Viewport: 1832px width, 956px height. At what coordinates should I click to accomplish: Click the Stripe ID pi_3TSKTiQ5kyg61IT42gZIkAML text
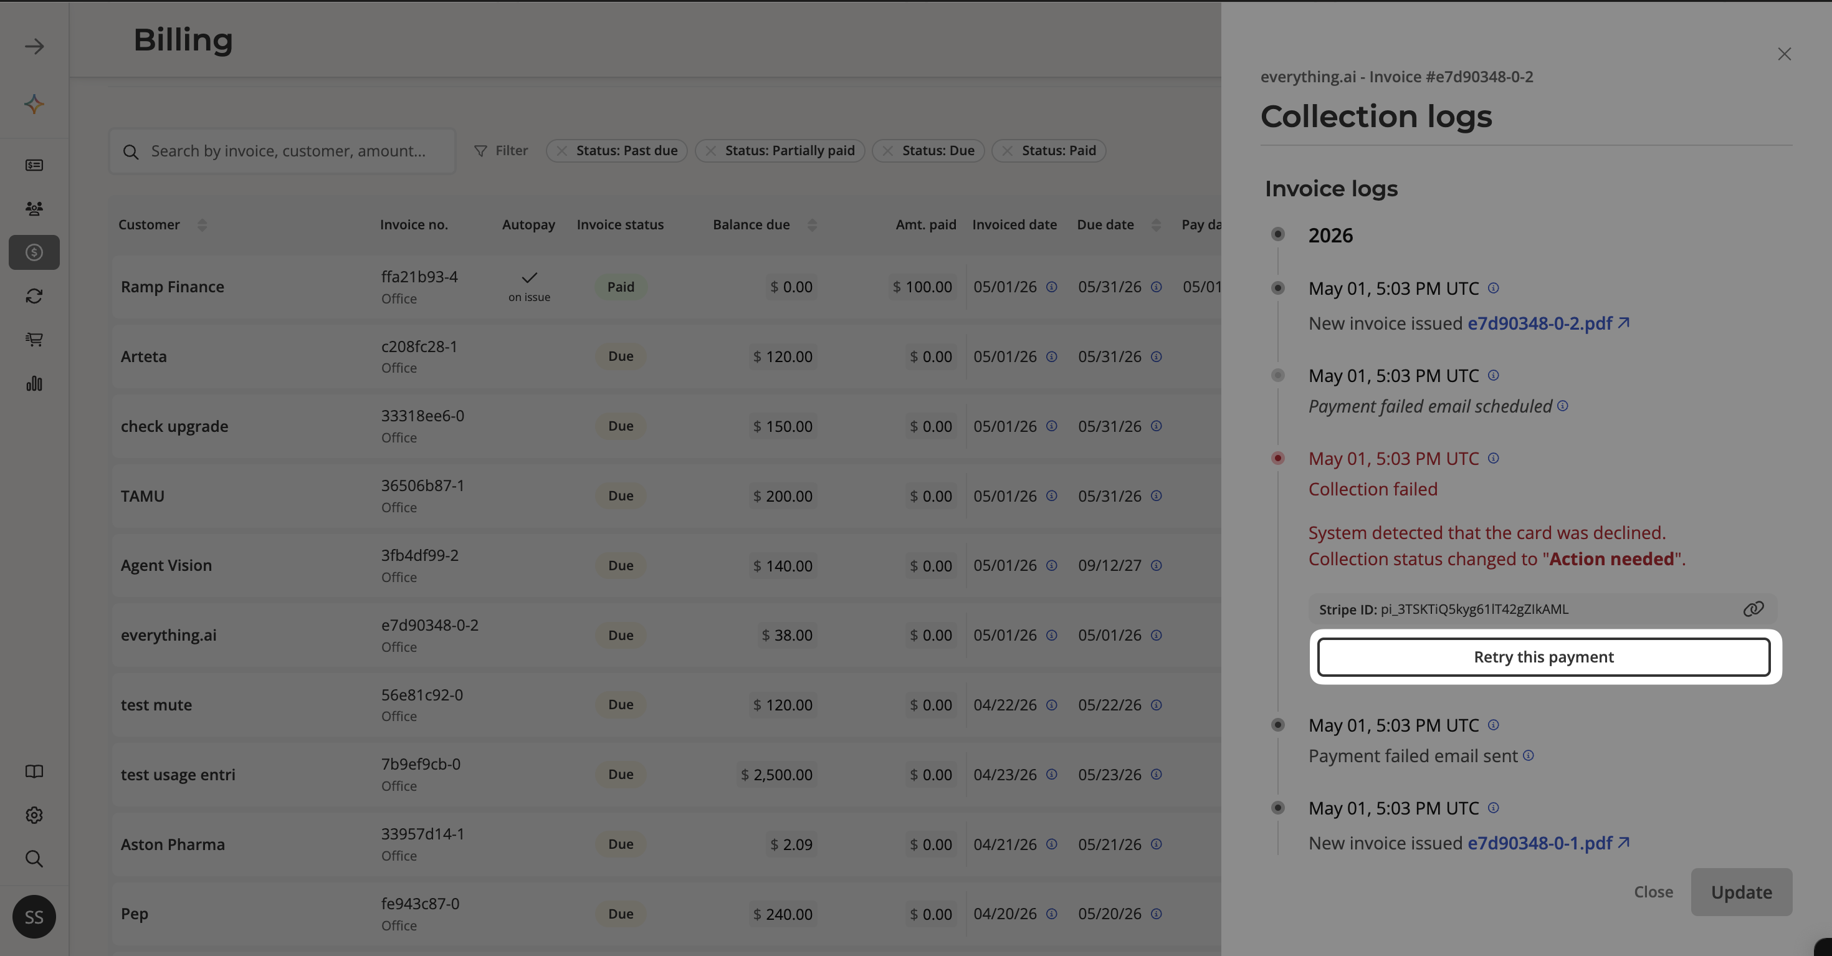pyautogui.click(x=1474, y=609)
